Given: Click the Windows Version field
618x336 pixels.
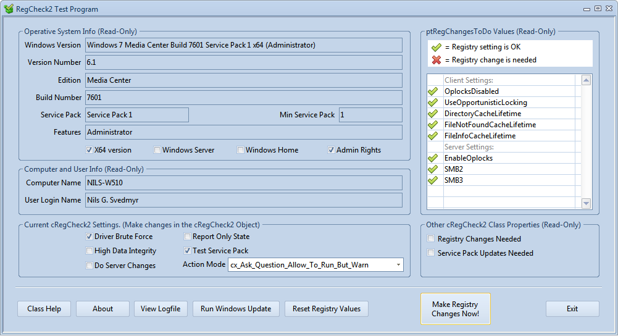Looking at the screenshot, I should point(244,45).
